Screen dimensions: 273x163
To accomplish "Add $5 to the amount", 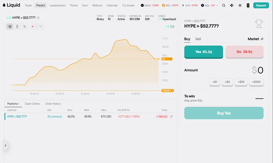I will pos(227,82).
